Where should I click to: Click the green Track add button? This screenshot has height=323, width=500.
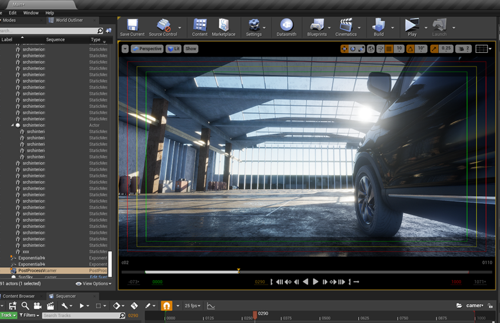pyautogui.click(x=8, y=315)
